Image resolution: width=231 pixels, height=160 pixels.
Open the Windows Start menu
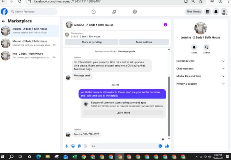click(2, 157)
